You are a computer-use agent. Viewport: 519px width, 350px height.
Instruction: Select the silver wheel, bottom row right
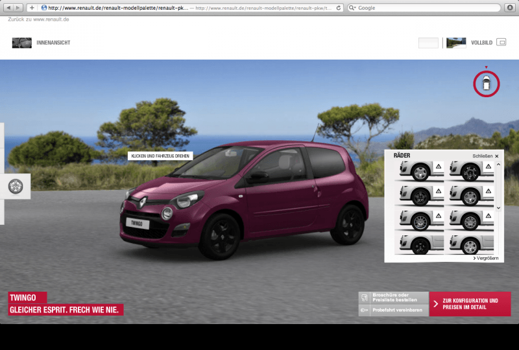[472, 245]
